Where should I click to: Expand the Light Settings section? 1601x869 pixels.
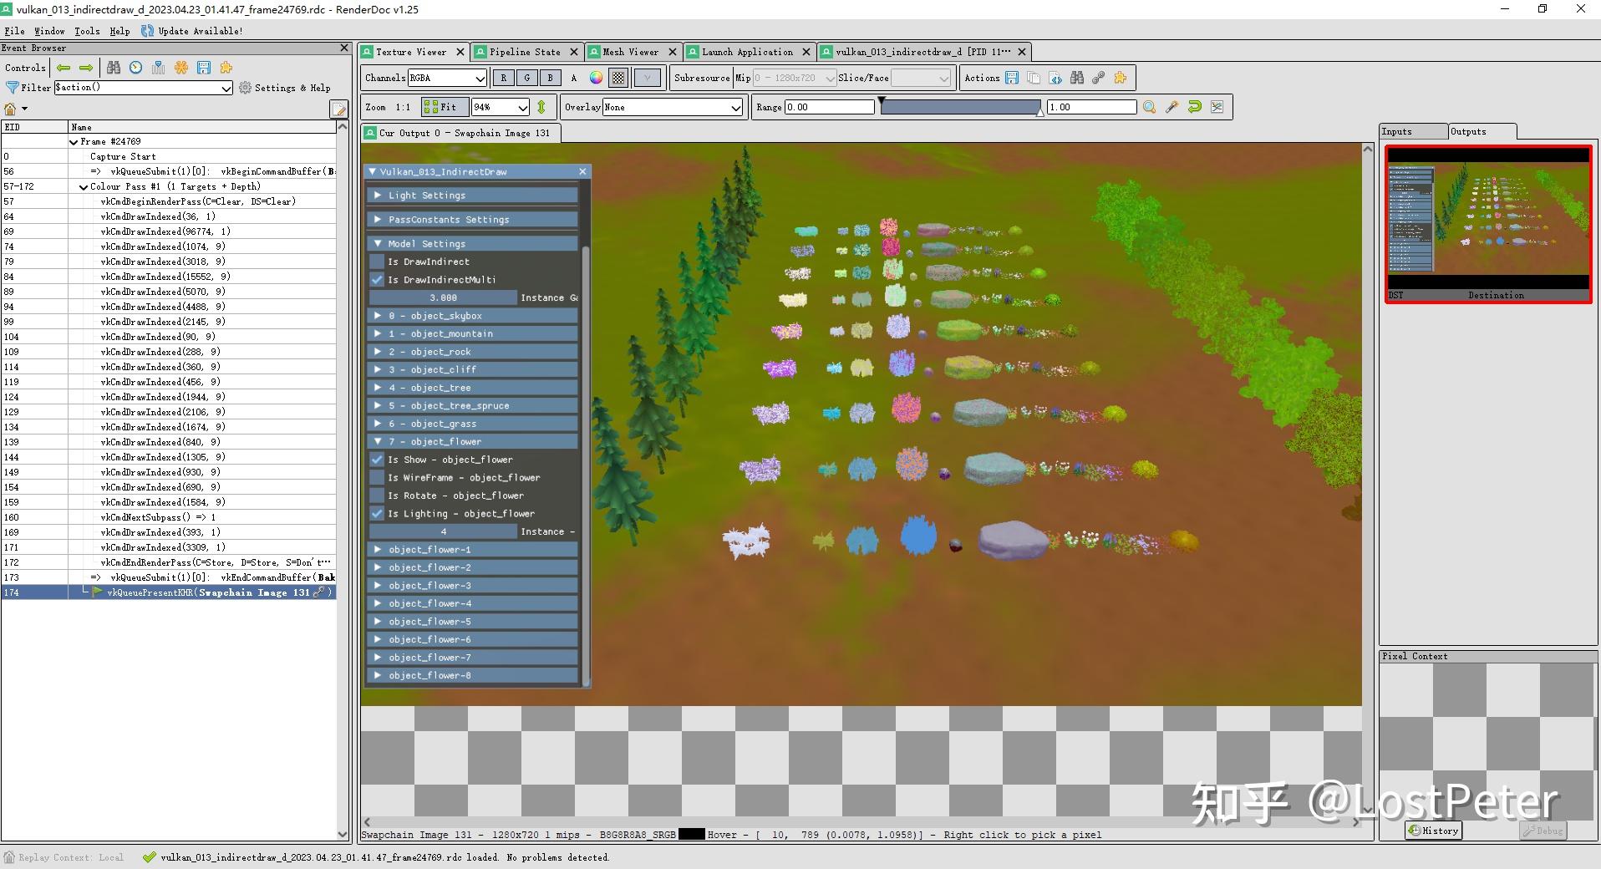click(x=379, y=195)
